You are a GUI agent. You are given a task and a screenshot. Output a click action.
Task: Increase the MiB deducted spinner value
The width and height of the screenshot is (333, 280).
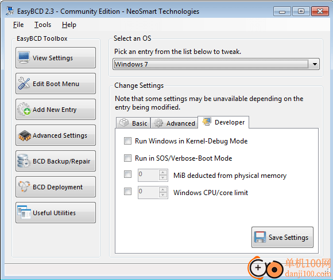pyautogui.click(x=162, y=173)
